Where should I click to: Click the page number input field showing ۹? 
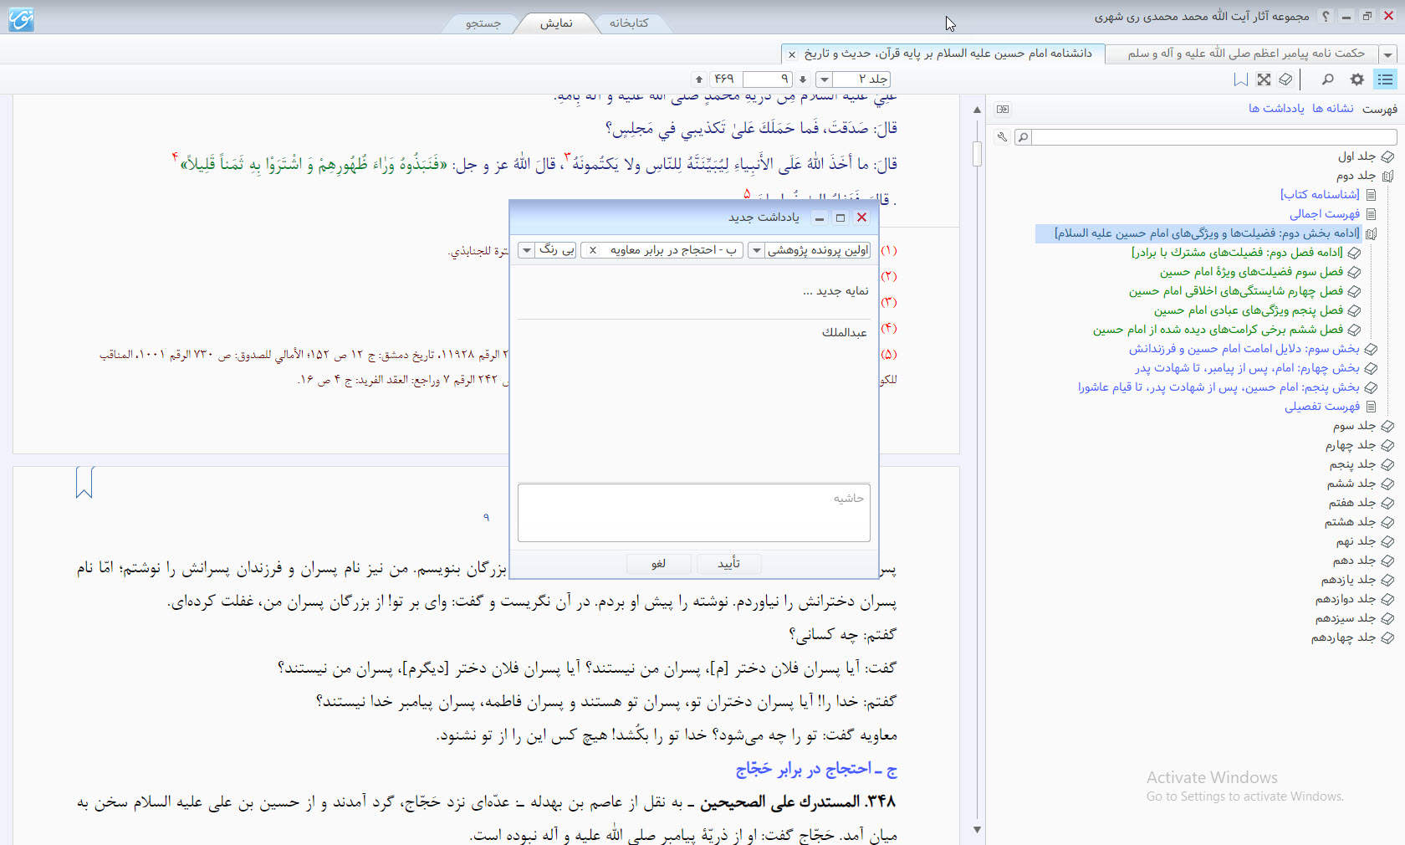(767, 79)
